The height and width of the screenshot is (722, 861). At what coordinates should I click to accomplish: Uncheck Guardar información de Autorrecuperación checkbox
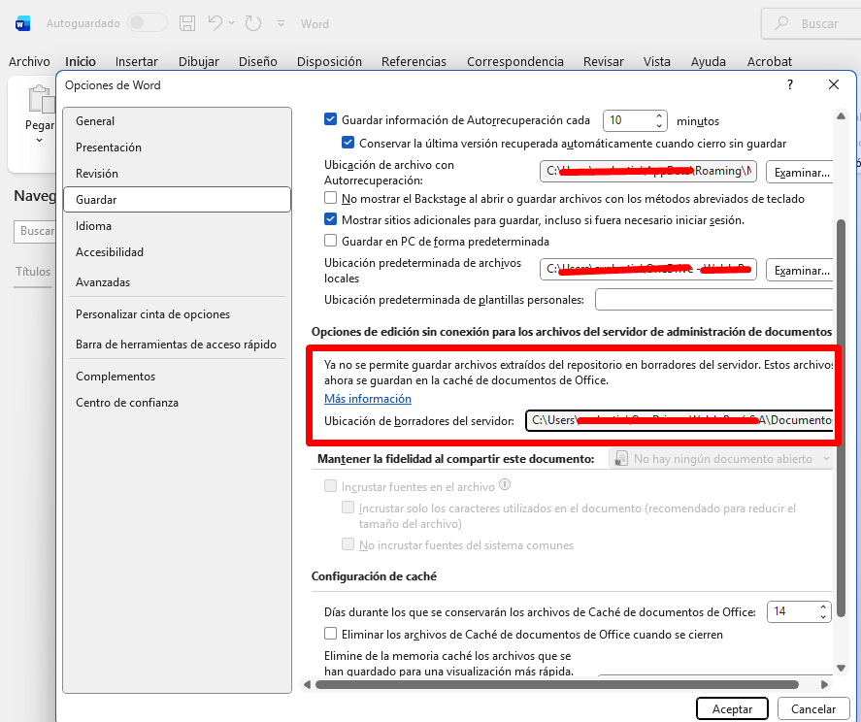(330, 119)
